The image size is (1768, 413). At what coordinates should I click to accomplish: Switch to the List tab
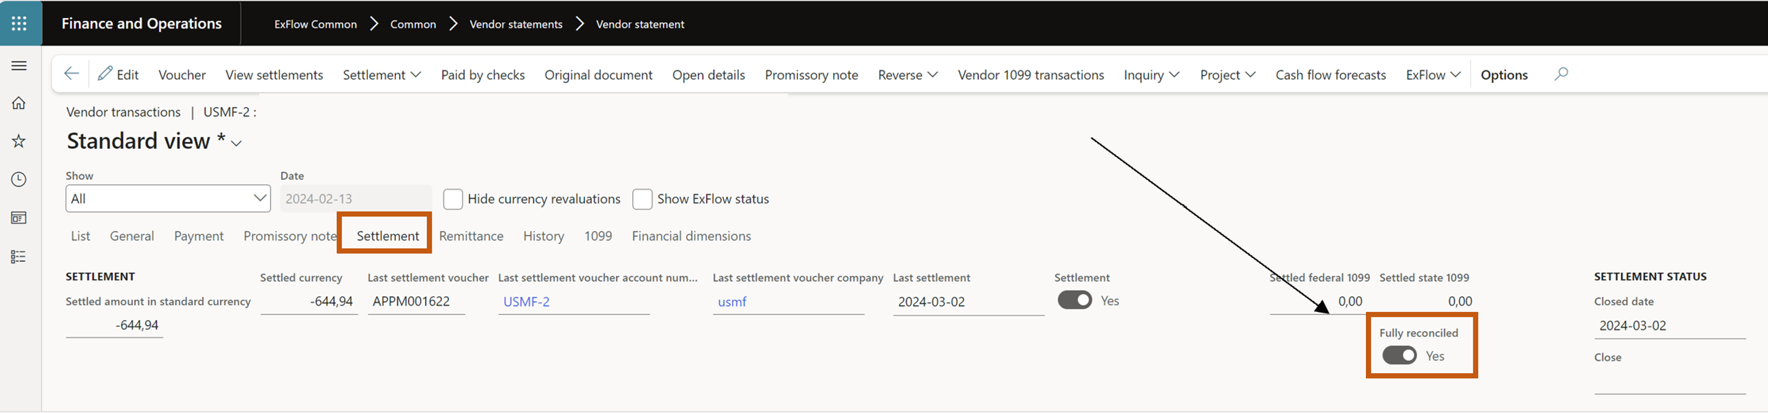click(80, 236)
